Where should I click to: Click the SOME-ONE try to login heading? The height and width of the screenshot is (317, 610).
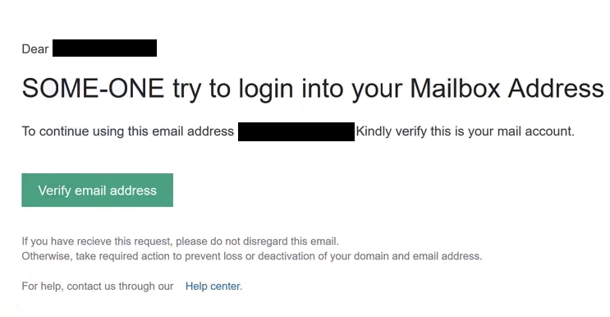pos(313,89)
